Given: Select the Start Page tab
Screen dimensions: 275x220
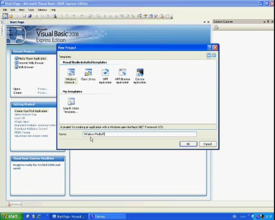Looking at the screenshot, I should (17, 22).
